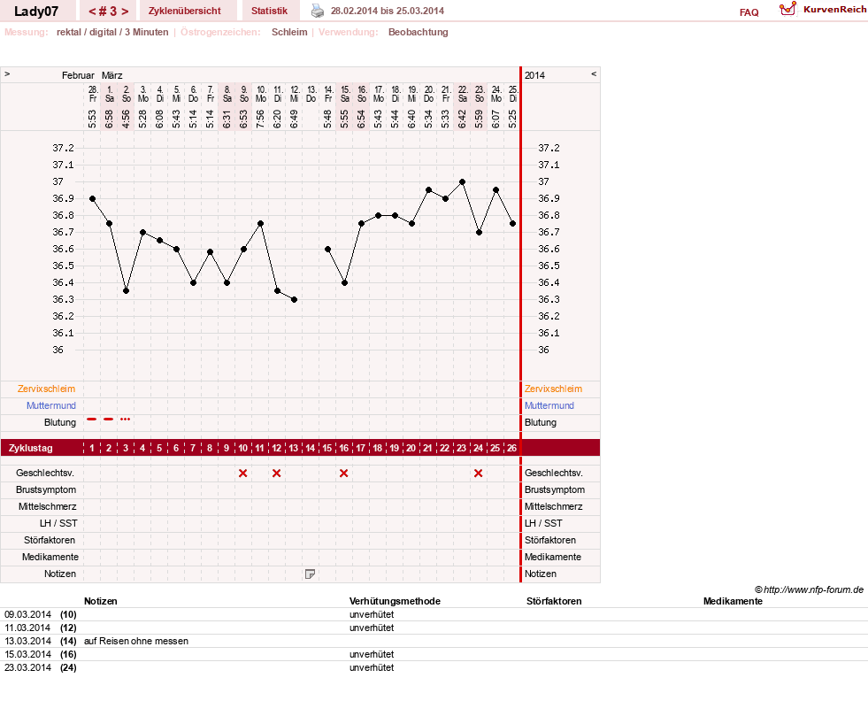Click 'unverhütet' in the 15.03.2014 row
Viewport: 868px width, 724px height.
(x=372, y=654)
